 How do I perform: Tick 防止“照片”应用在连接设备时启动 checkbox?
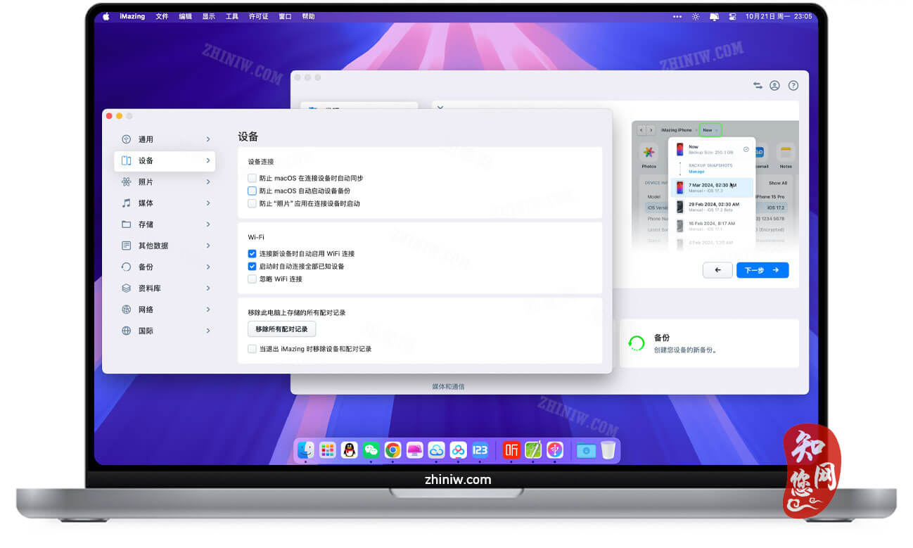pos(253,203)
